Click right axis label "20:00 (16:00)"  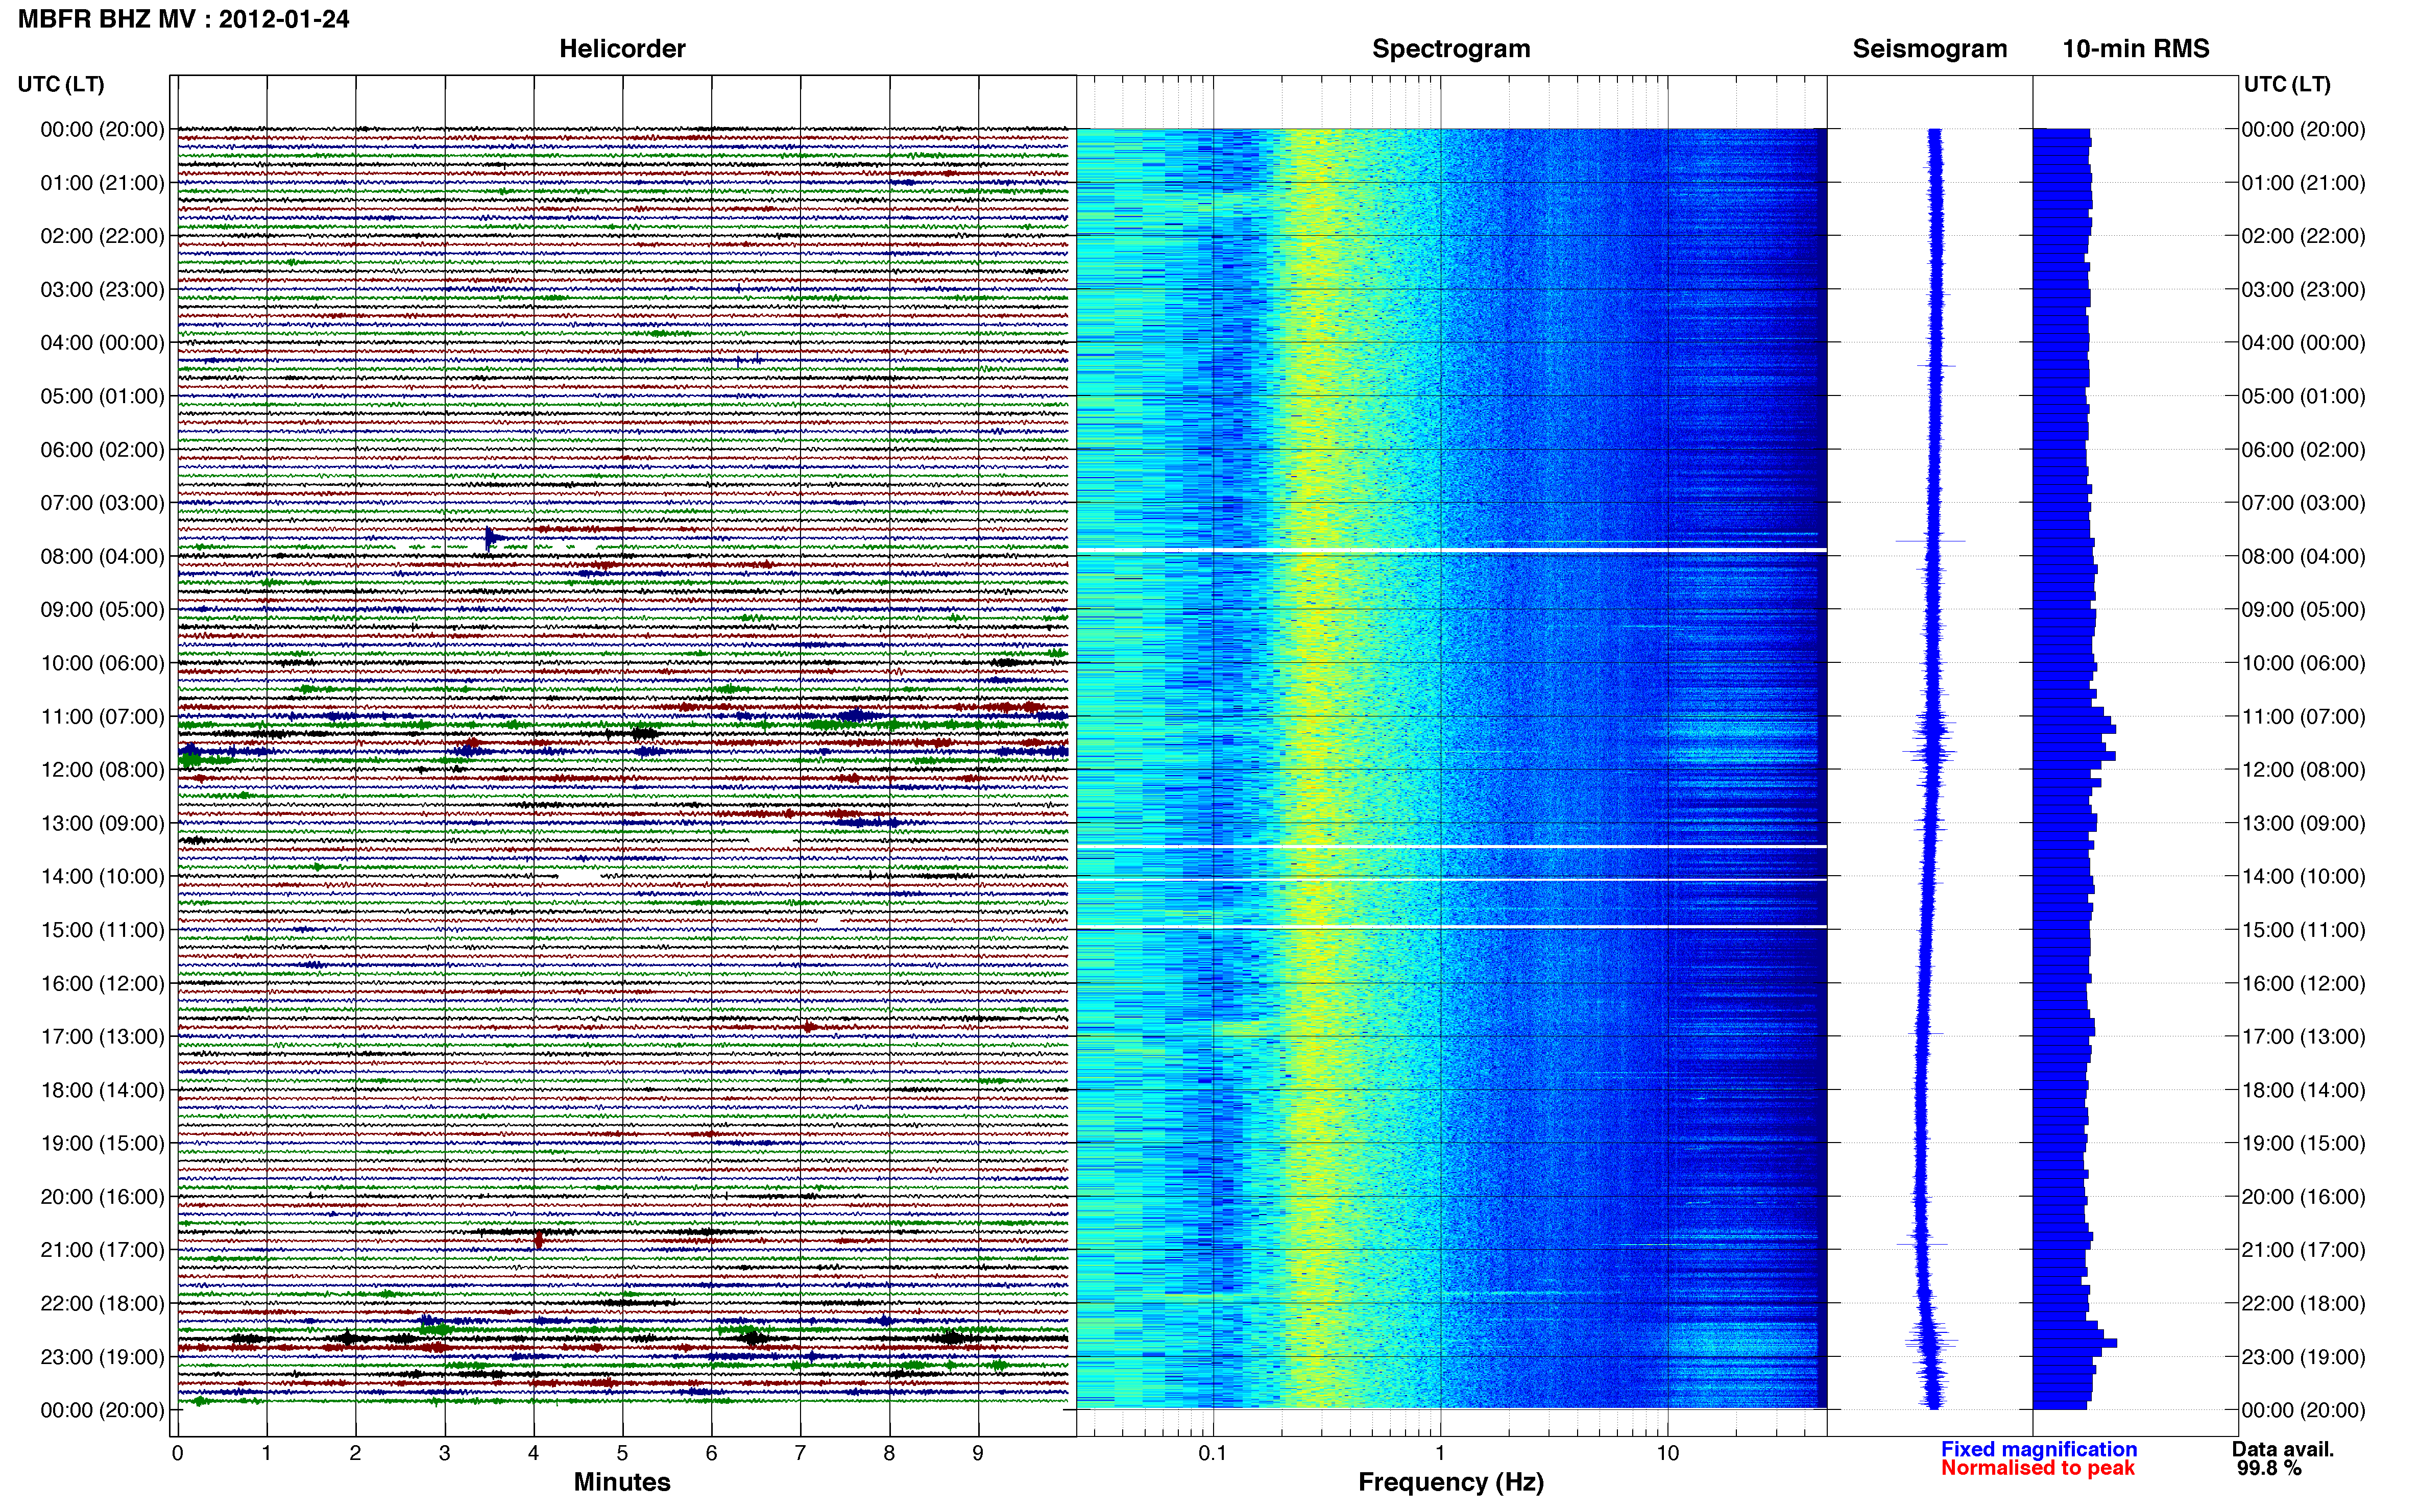click(x=2303, y=1196)
